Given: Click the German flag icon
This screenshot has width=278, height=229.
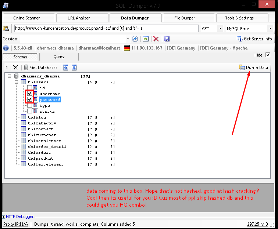Looking at the screenshot, I should (x=127, y=48).
